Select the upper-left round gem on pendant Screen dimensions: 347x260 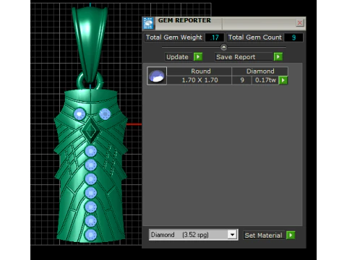click(80, 113)
